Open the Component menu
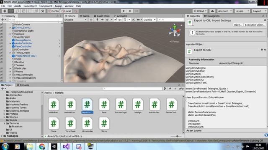The height and width of the screenshot is (150, 268). coord(46,6)
